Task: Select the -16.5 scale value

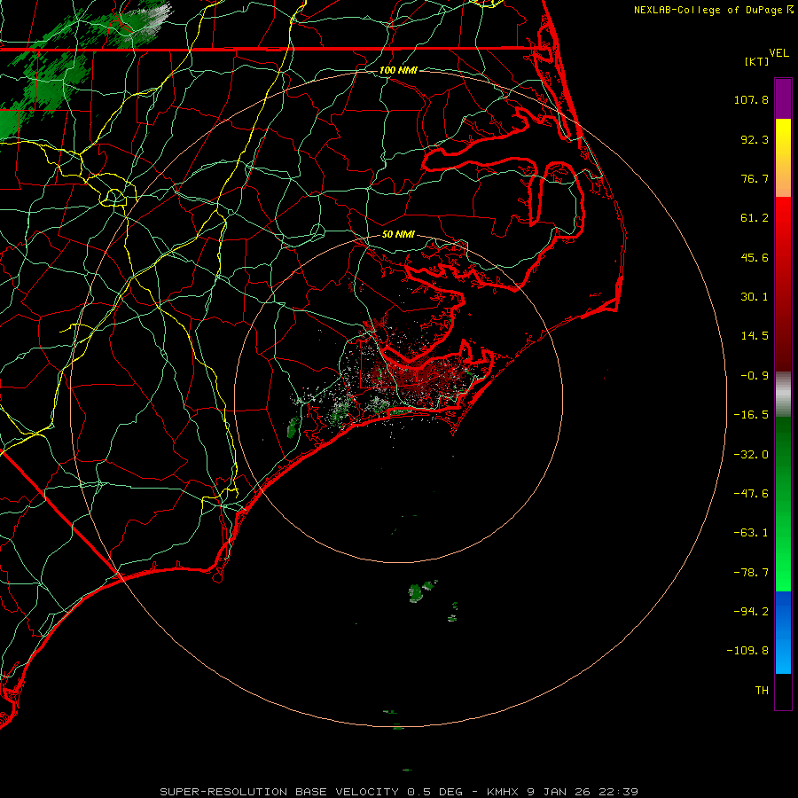Action: 751,415
